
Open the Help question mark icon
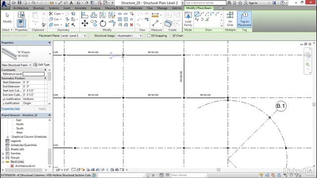click(282, 3)
